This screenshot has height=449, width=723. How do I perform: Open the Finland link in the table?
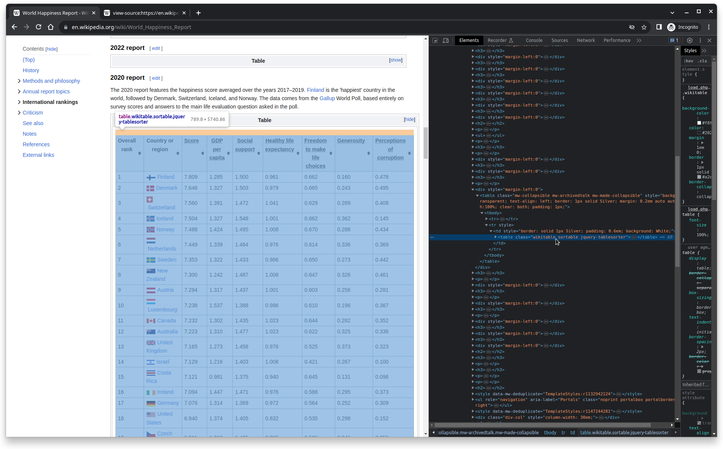166,177
